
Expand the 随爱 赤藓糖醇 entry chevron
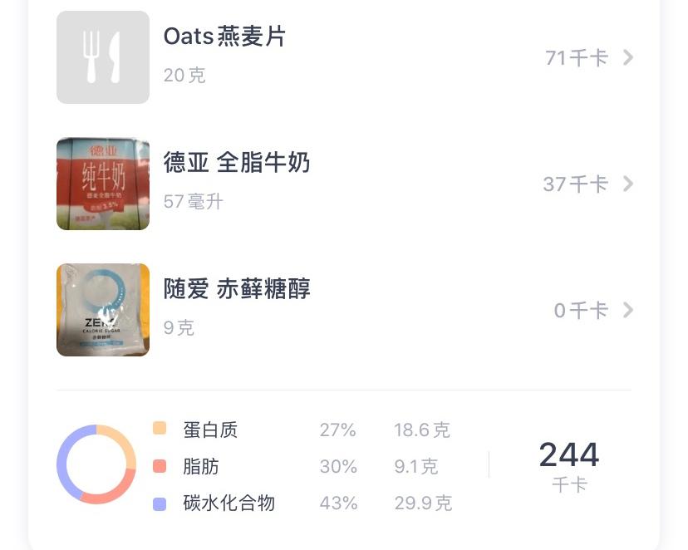pyautogui.click(x=628, y=310)
